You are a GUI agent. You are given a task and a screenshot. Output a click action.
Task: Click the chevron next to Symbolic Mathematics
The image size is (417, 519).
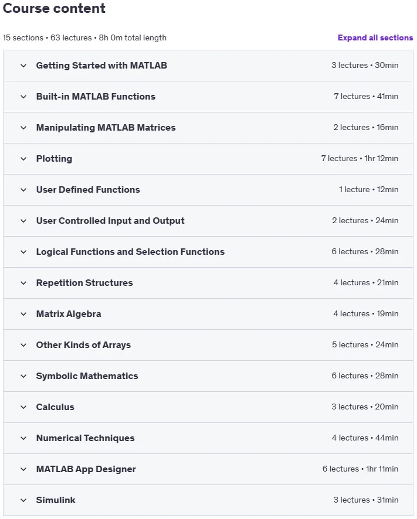click(23, 376)
